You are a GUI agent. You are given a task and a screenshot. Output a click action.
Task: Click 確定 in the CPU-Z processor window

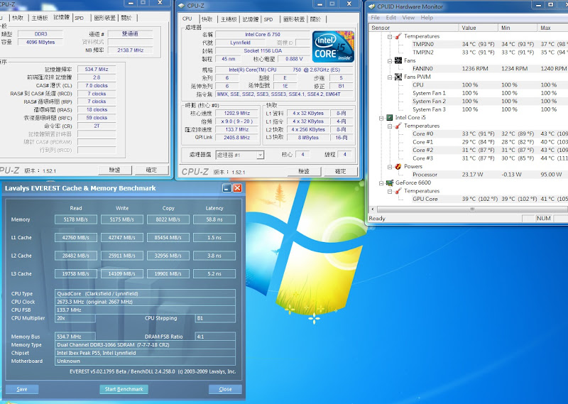pos(341,171)
